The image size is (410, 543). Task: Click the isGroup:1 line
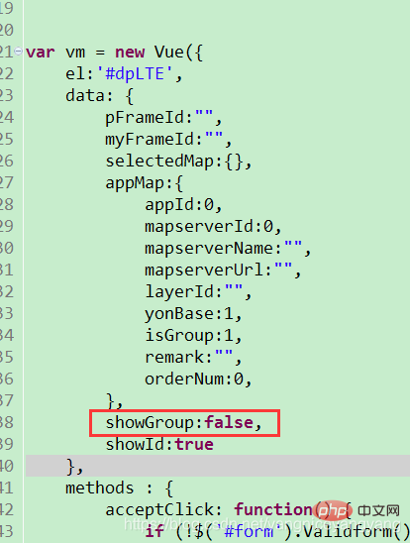(193, 336)
